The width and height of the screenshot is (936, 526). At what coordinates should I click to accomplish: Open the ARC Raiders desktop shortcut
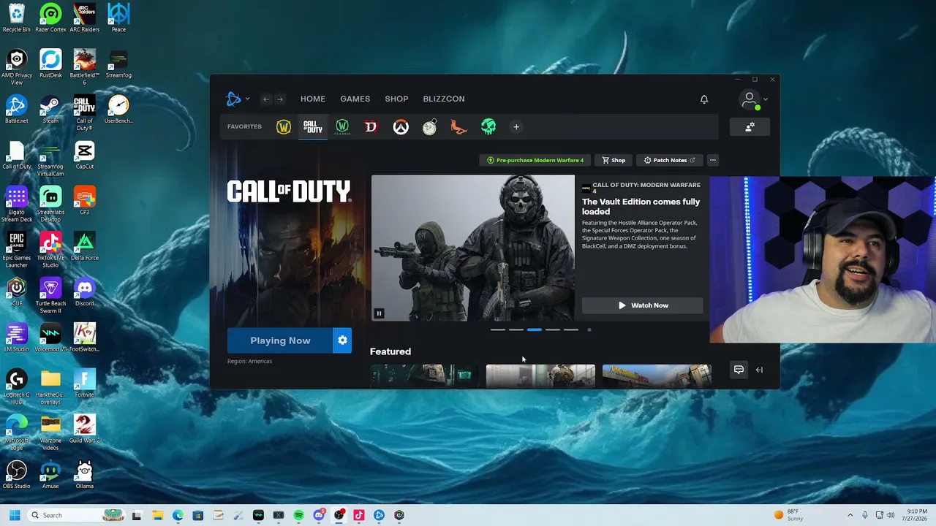click(x=84, y=18)
